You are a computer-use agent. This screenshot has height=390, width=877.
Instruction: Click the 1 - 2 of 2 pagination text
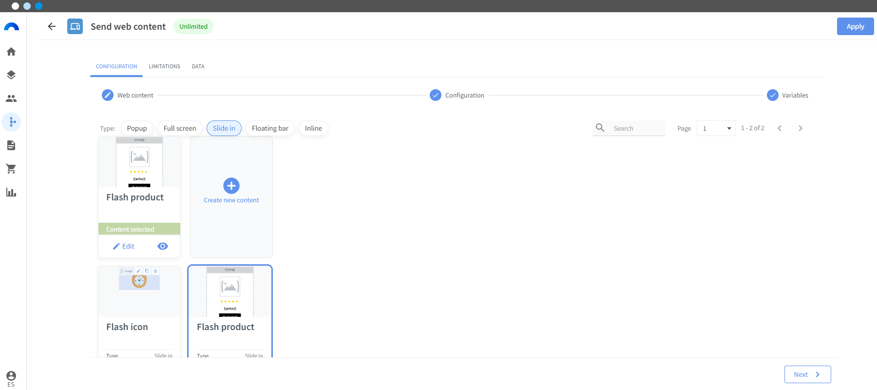753,128
